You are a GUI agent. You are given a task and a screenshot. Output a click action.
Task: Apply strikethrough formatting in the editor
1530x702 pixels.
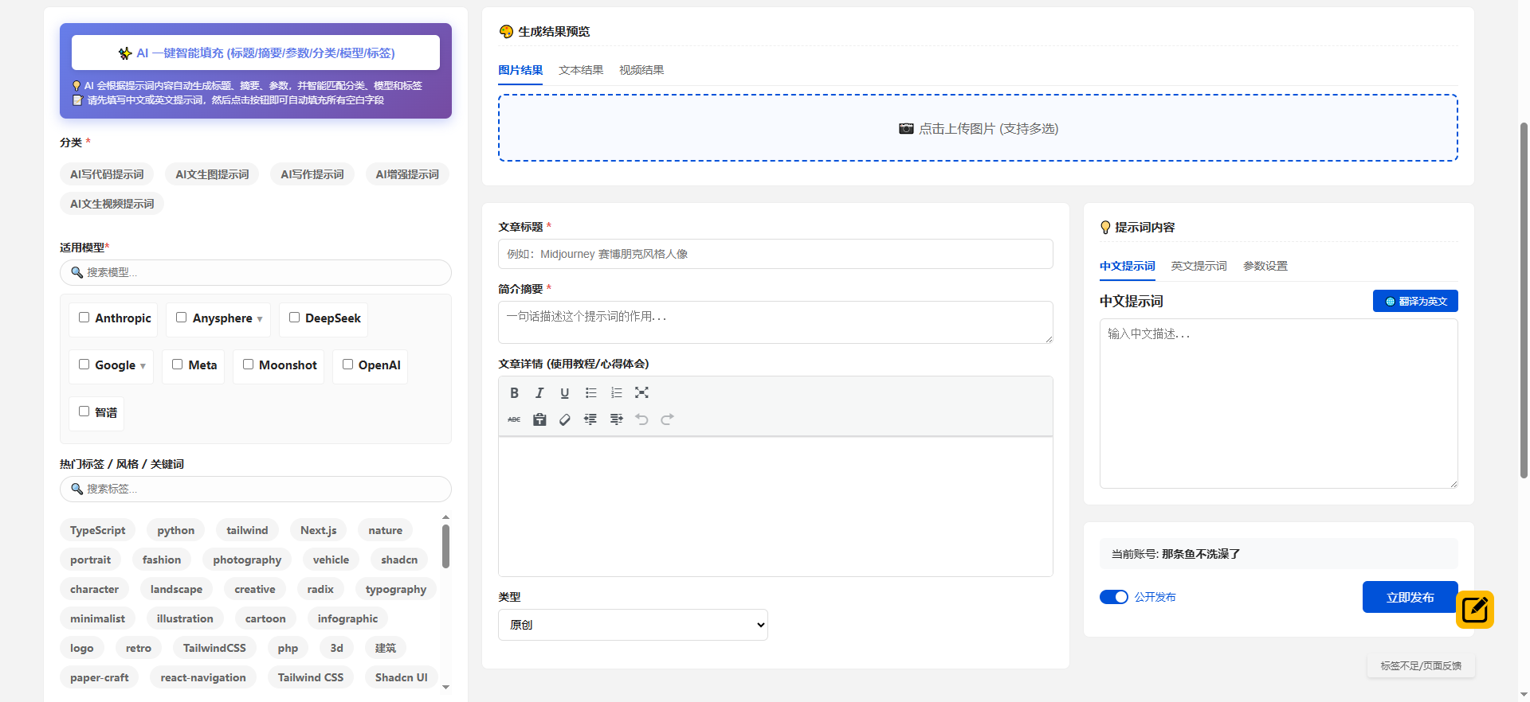click(x=514, y=419)
